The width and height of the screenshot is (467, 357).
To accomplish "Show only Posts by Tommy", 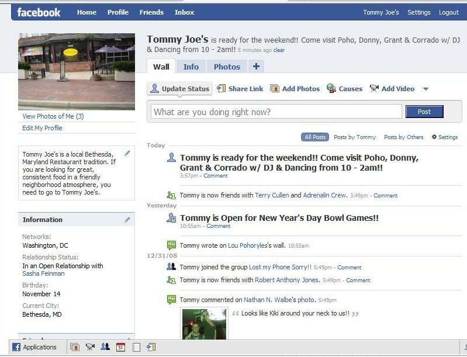I will coord(354,137).
